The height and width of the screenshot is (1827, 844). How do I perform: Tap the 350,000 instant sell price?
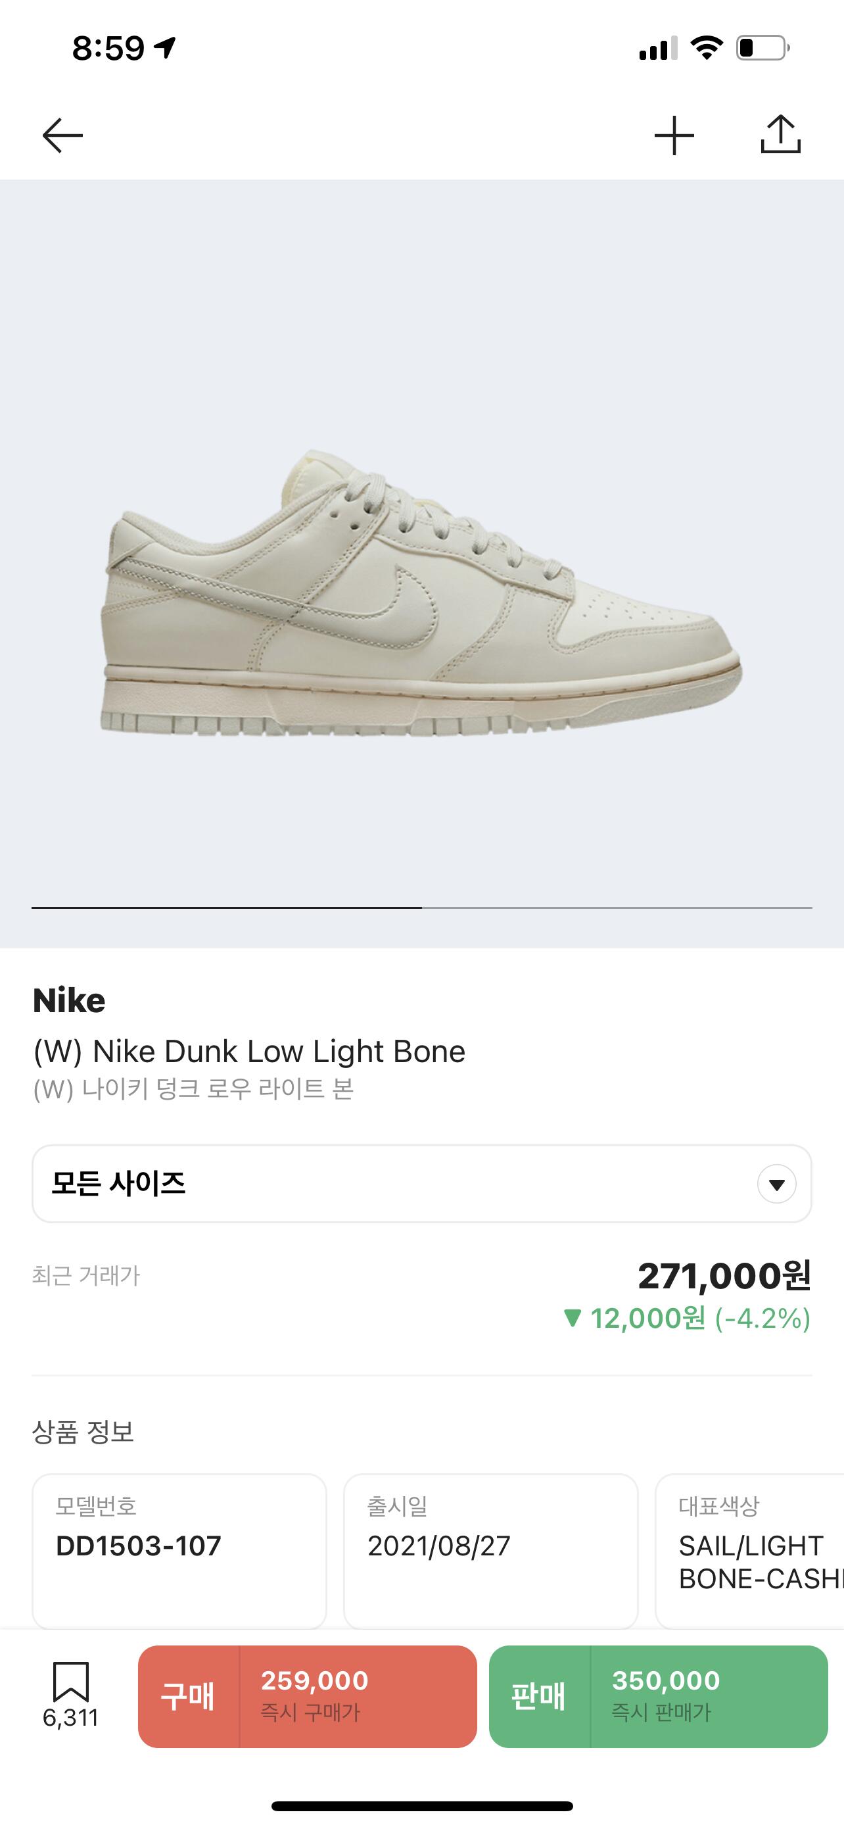[665, 1681]
